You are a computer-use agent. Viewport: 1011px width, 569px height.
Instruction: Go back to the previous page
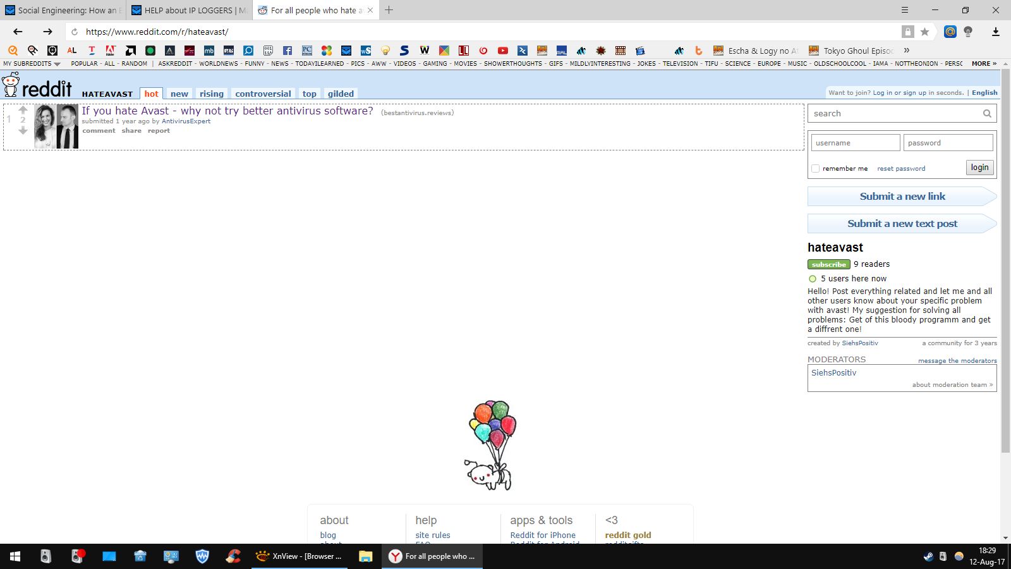click(x=18, y=32)
